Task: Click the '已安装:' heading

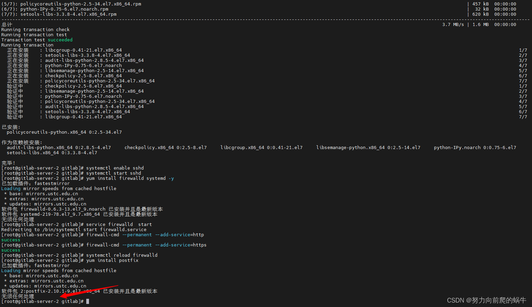Action: click(11, 127)
